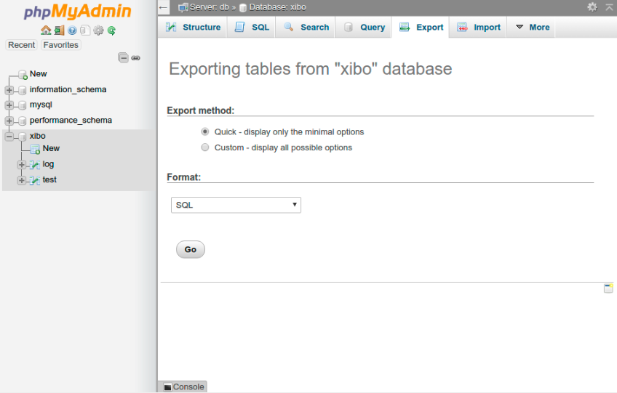Open navigation panel settings gear icon
This screenshot has width=617, height=393.
pyautogui.click(x=98, y=31)
